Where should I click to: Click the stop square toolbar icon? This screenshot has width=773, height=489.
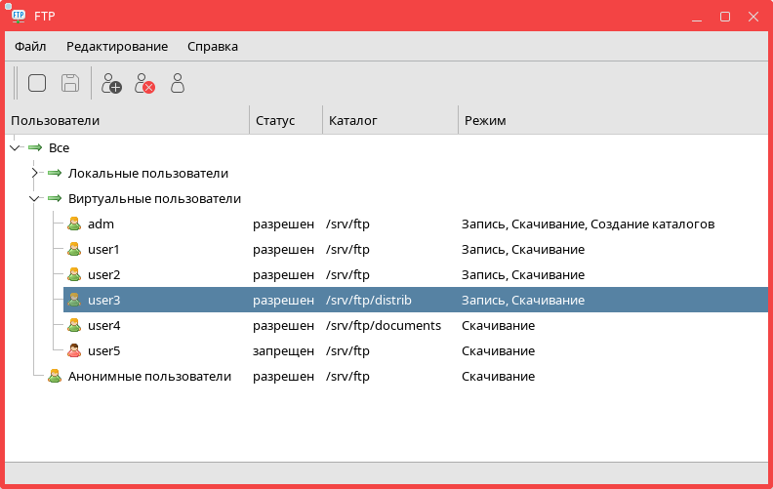click(x=37, y=83)
